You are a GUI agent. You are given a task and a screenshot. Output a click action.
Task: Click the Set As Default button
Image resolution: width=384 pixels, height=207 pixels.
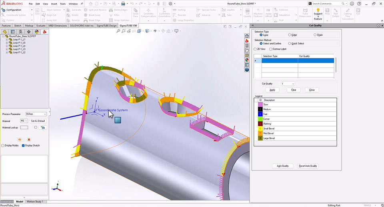point(38,121)
